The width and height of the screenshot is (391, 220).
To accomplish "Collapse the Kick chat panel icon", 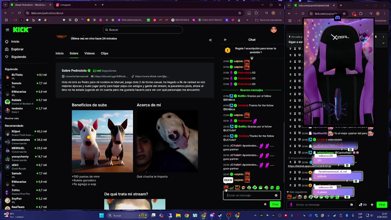I will click(x=225, y=40).
